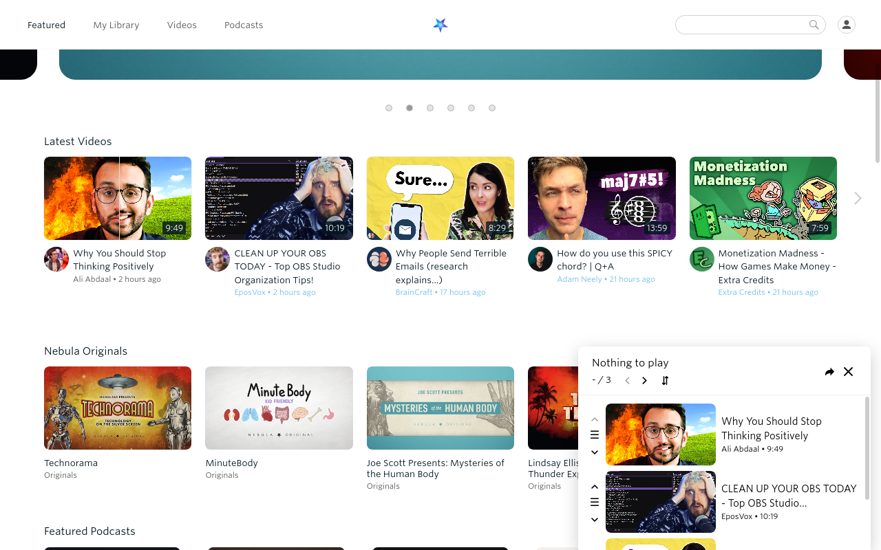The image size is (881, 550).
Task: Click the queue reverse order arrows icon
Action: point(665,381)
